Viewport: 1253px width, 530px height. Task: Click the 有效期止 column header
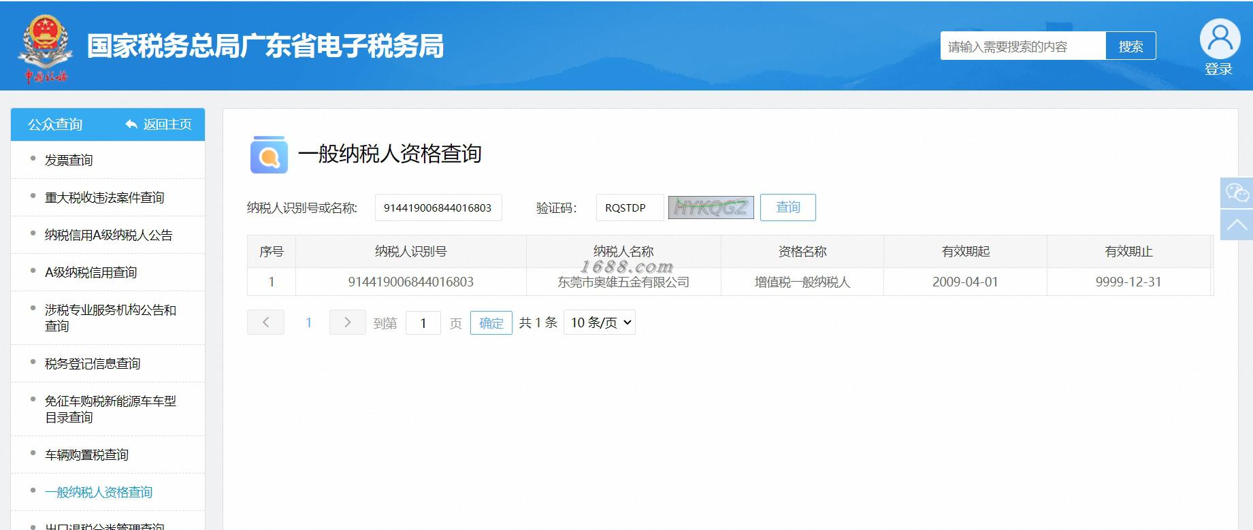point(1128,252)
